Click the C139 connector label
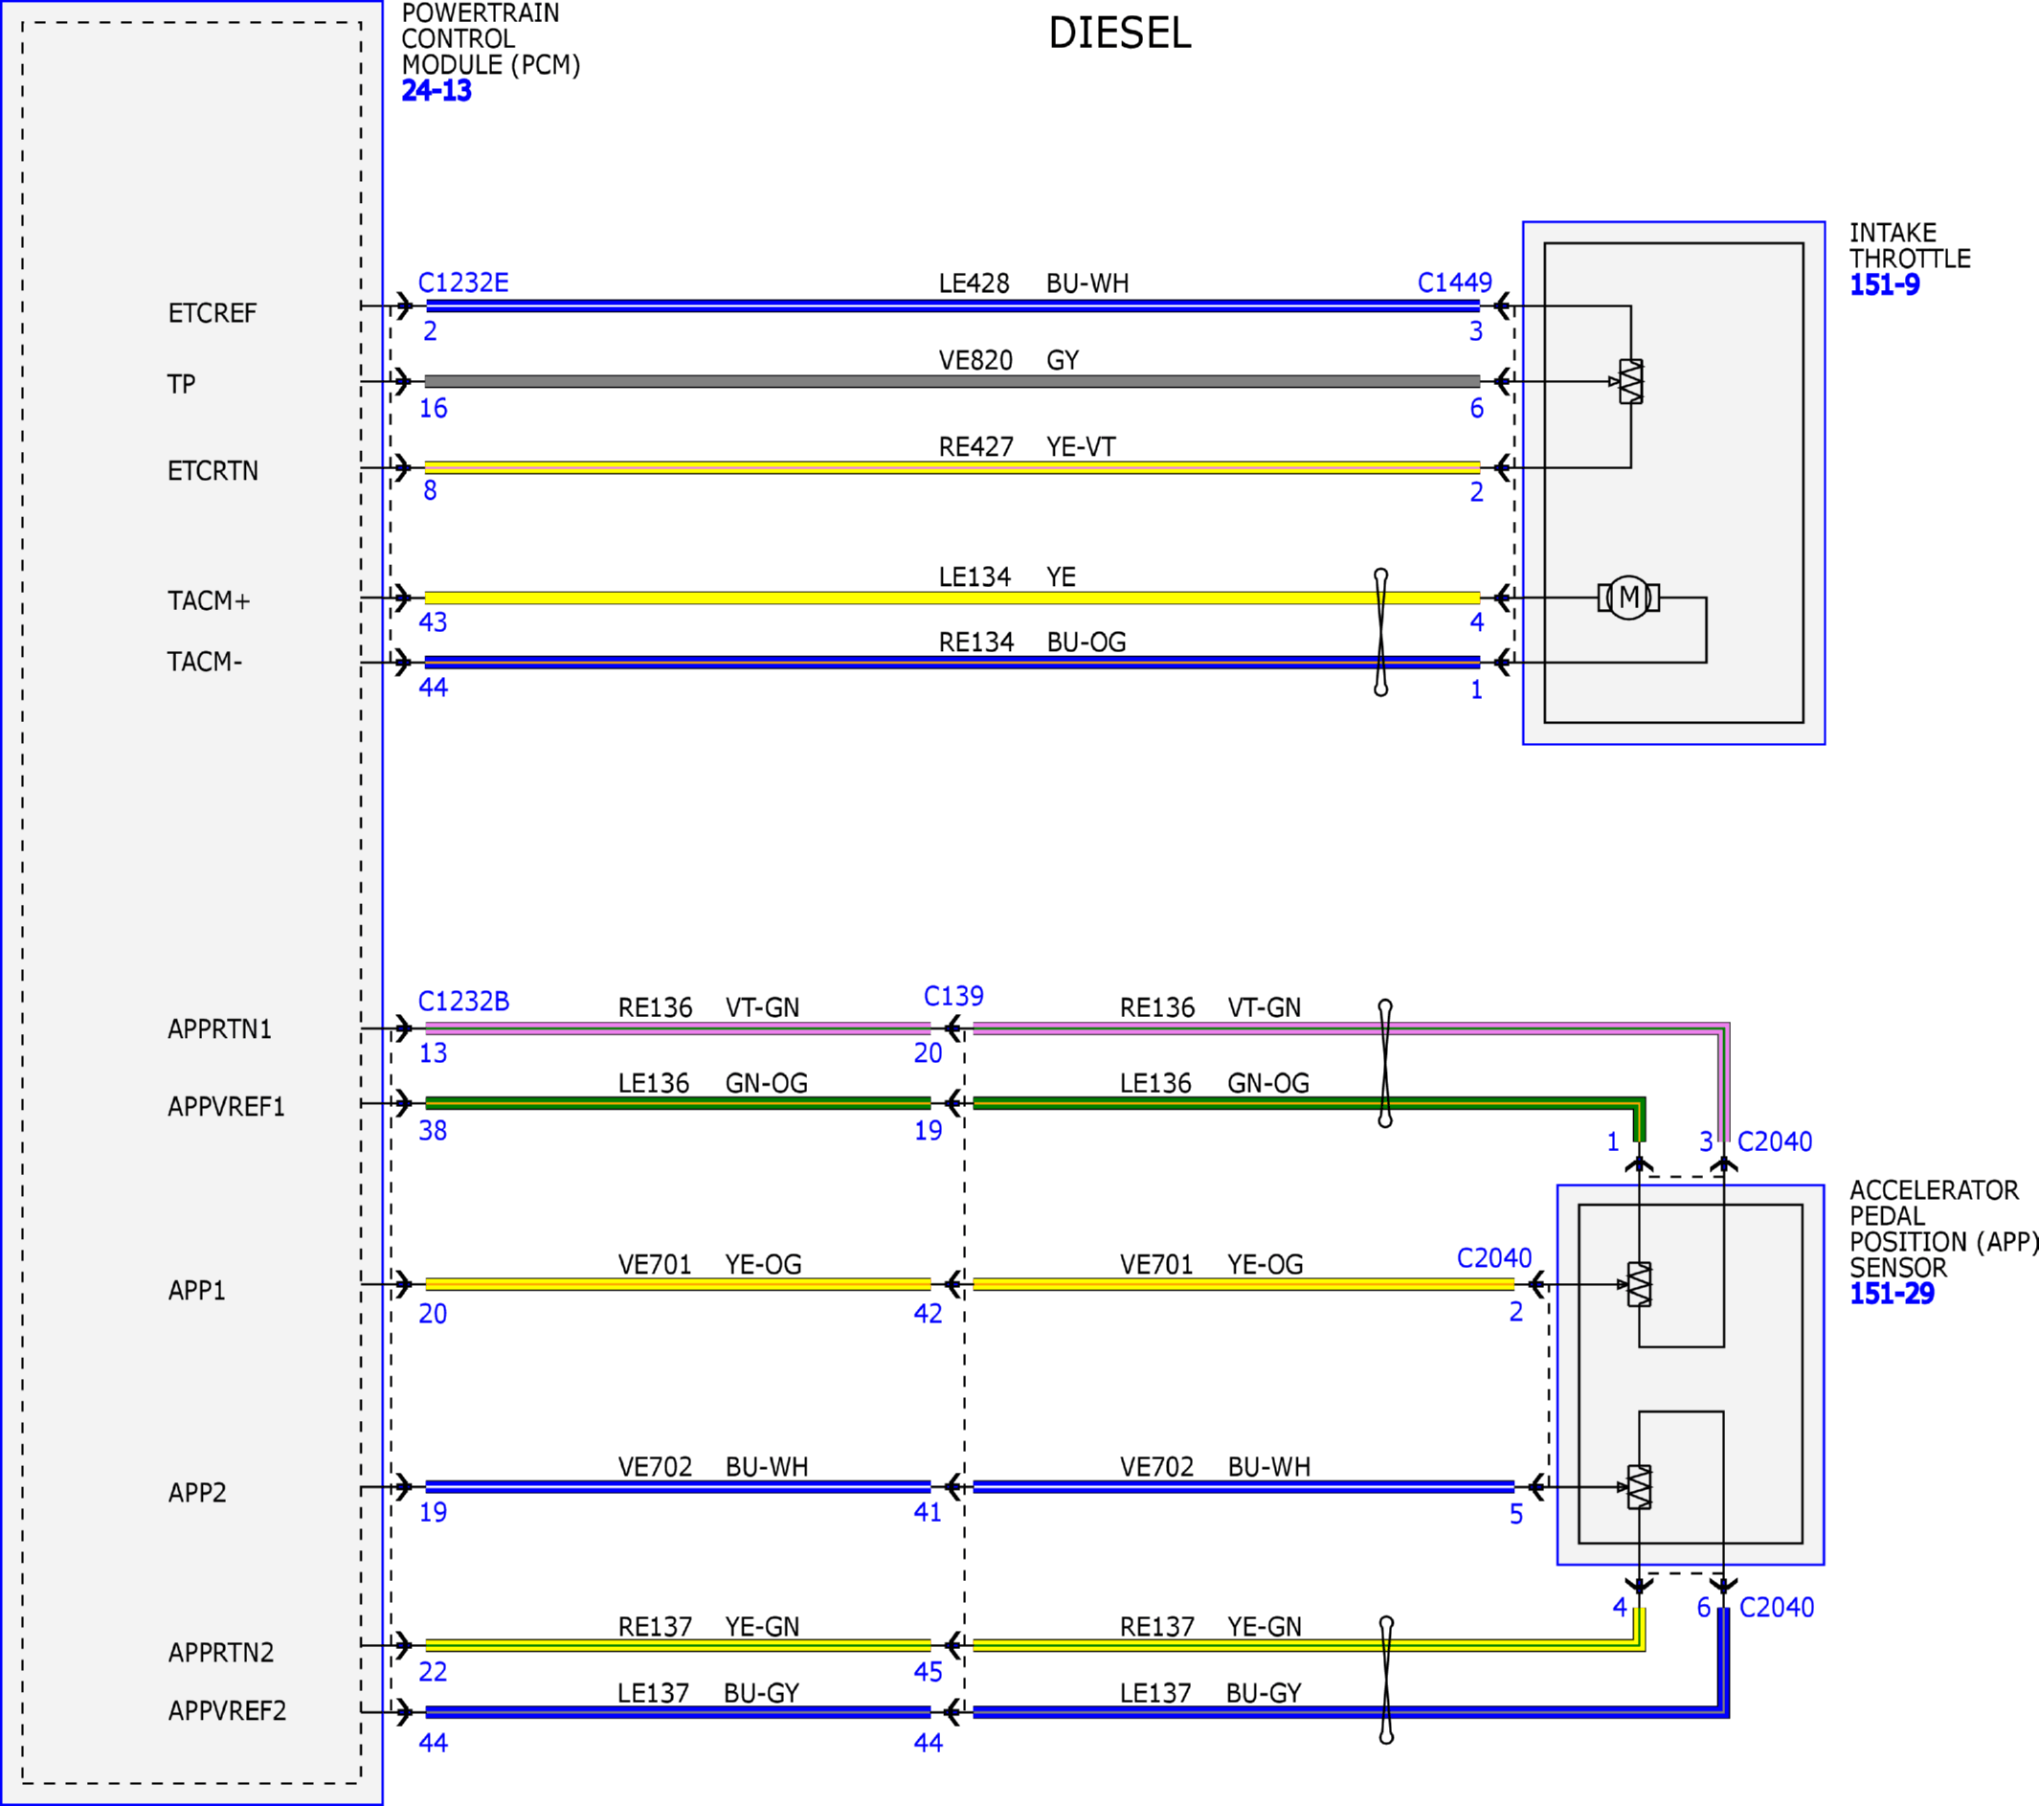 (x=953, y=996)
